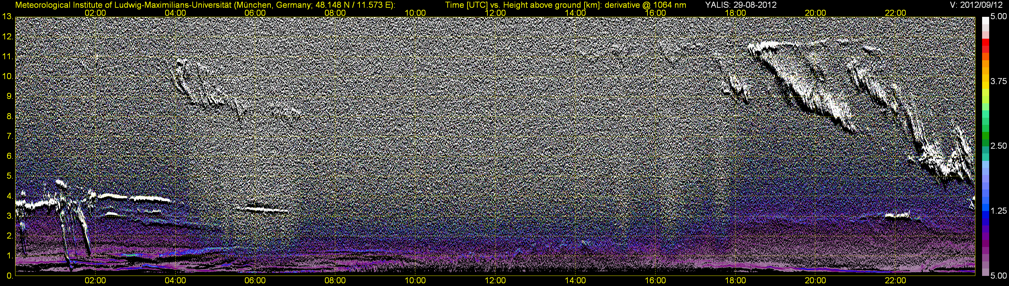The width and height of the screenshot is (1009, 286).
Task: Click the Meteorological Institute of Ludwig-Maximilians-Universität title text
Action: tap(124, 5)
